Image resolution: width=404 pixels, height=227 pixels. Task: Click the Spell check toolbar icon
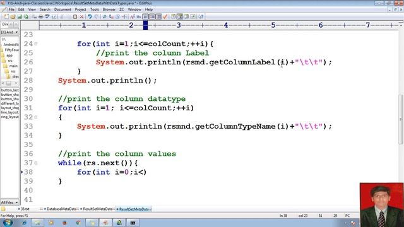(47, 17)
